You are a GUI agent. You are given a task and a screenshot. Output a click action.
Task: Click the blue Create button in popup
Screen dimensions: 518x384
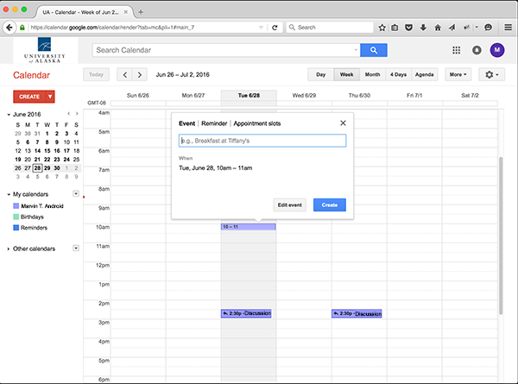point(329,205)
